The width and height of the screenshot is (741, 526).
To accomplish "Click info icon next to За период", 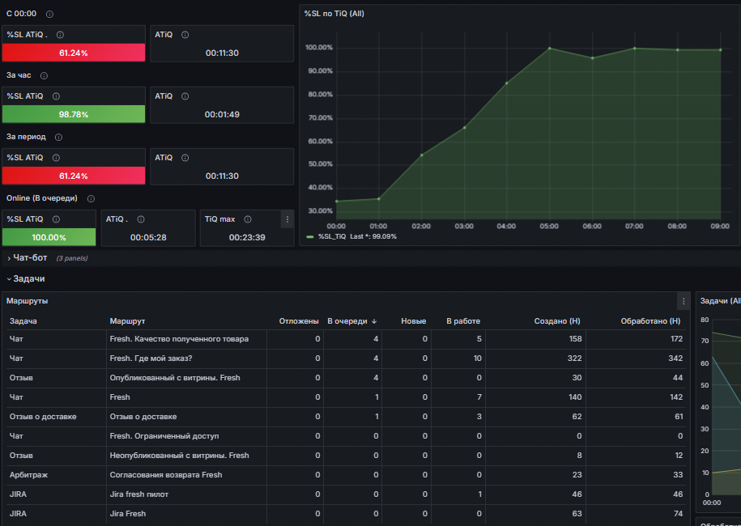I will [58, 138].
